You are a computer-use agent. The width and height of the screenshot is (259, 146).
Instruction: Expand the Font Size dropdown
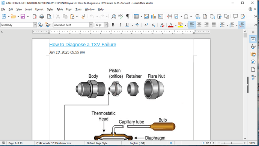106,25
